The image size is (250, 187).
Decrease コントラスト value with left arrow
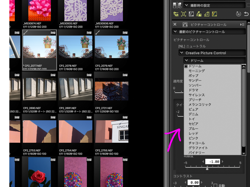[185, 182]
